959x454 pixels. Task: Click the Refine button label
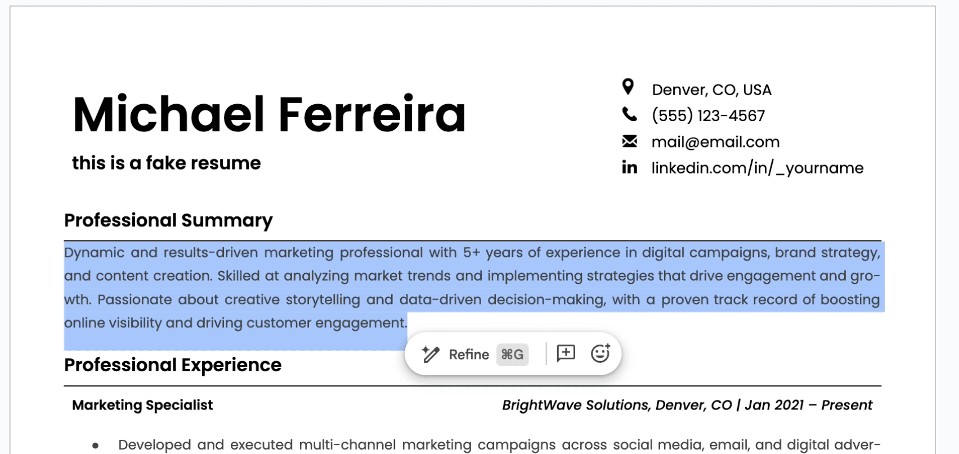pyautogui.click(x=469, y=354)
